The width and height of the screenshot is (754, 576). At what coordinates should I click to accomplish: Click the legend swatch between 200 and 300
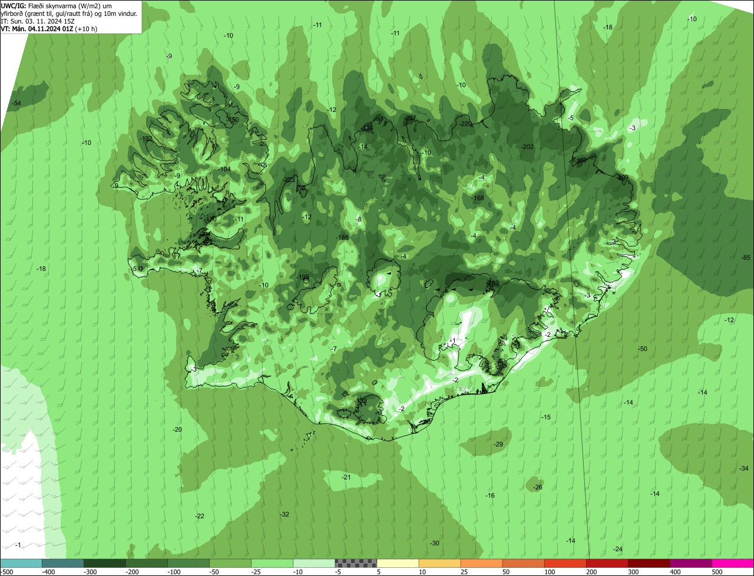[x=607, y=563]
